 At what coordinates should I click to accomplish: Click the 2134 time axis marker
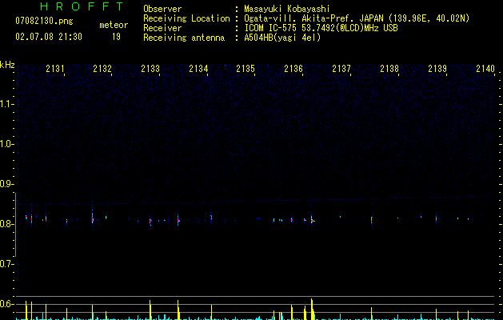click(x=198, y=68)
